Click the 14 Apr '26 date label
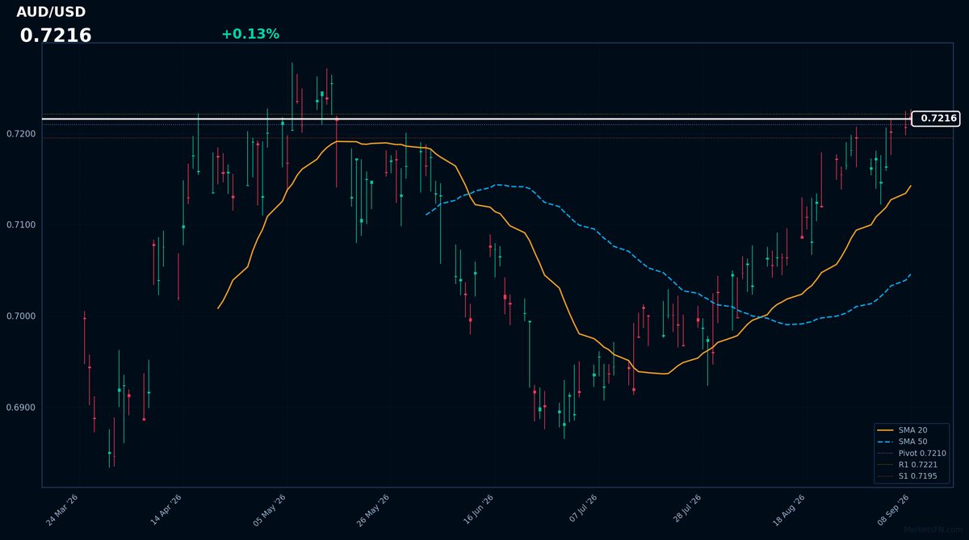 pos(166,510)
